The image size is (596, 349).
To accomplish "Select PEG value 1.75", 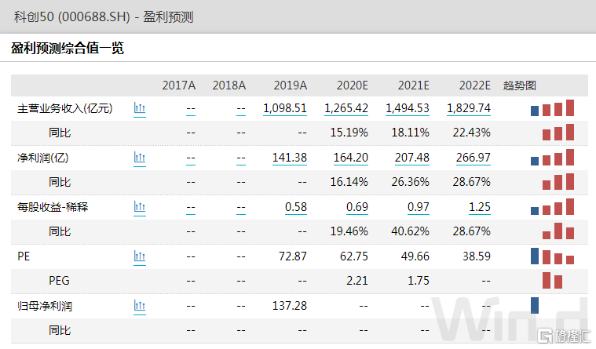I will pos(418,281).
